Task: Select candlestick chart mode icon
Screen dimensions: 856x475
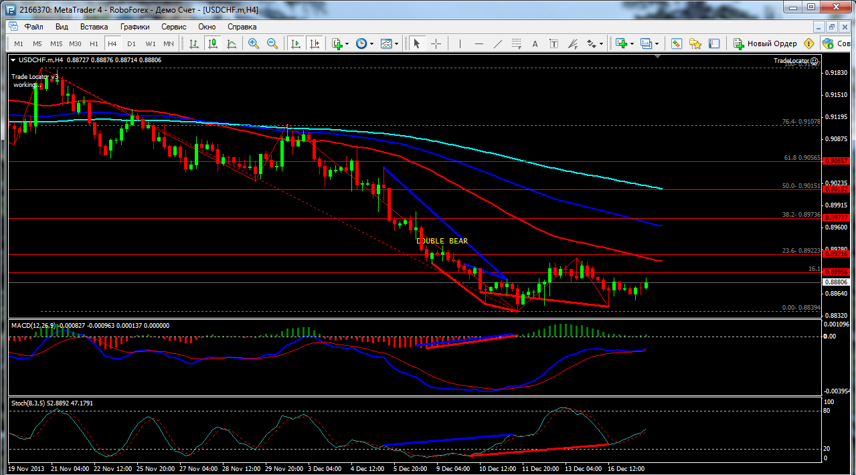Action: (213, 43)
